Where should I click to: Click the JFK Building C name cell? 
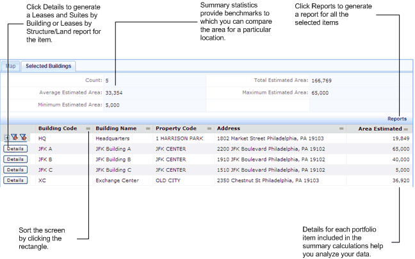pos(113,170)
